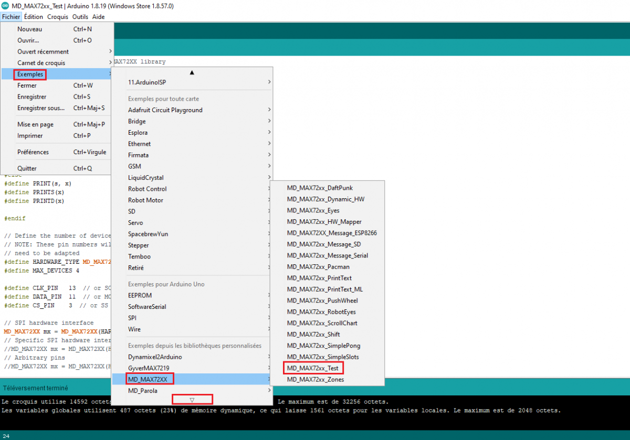Screen dimensions: 630x440
Task: Open the Dynamixel2Arduino examples entry
Action: 192,357
